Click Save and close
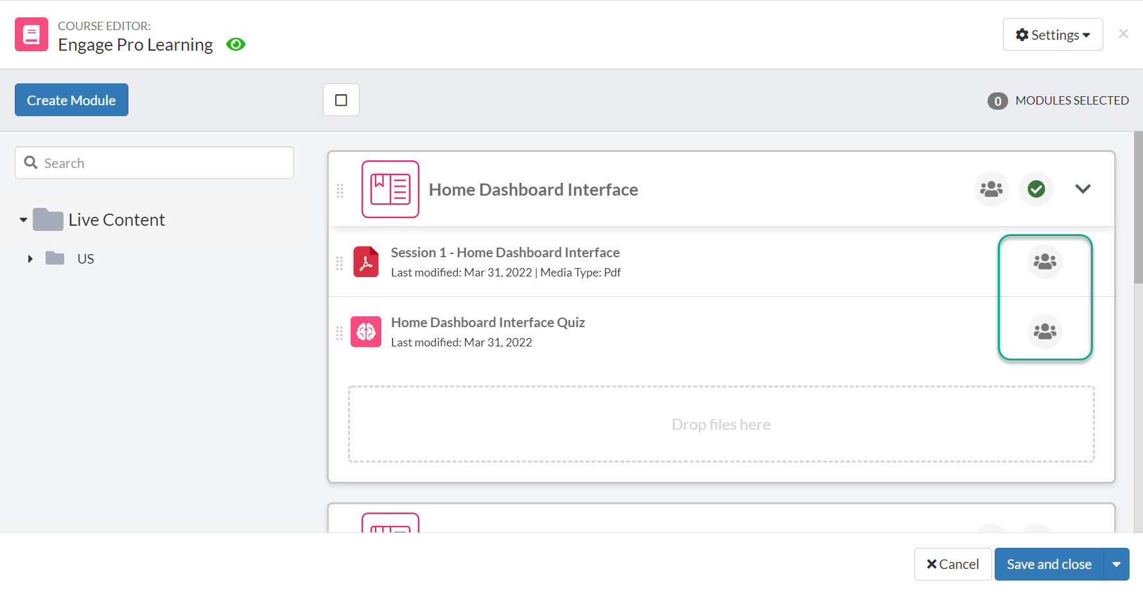The image size is (1143, 594). [1049, 564]
